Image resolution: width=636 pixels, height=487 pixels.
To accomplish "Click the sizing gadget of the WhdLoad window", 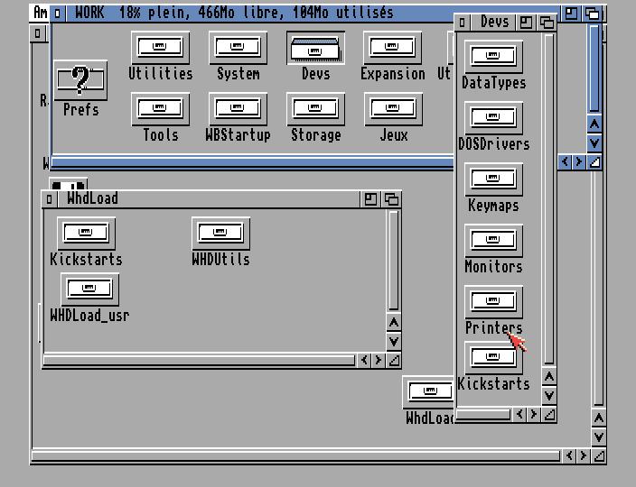I will pyautogui.click(x=394, y=360).
